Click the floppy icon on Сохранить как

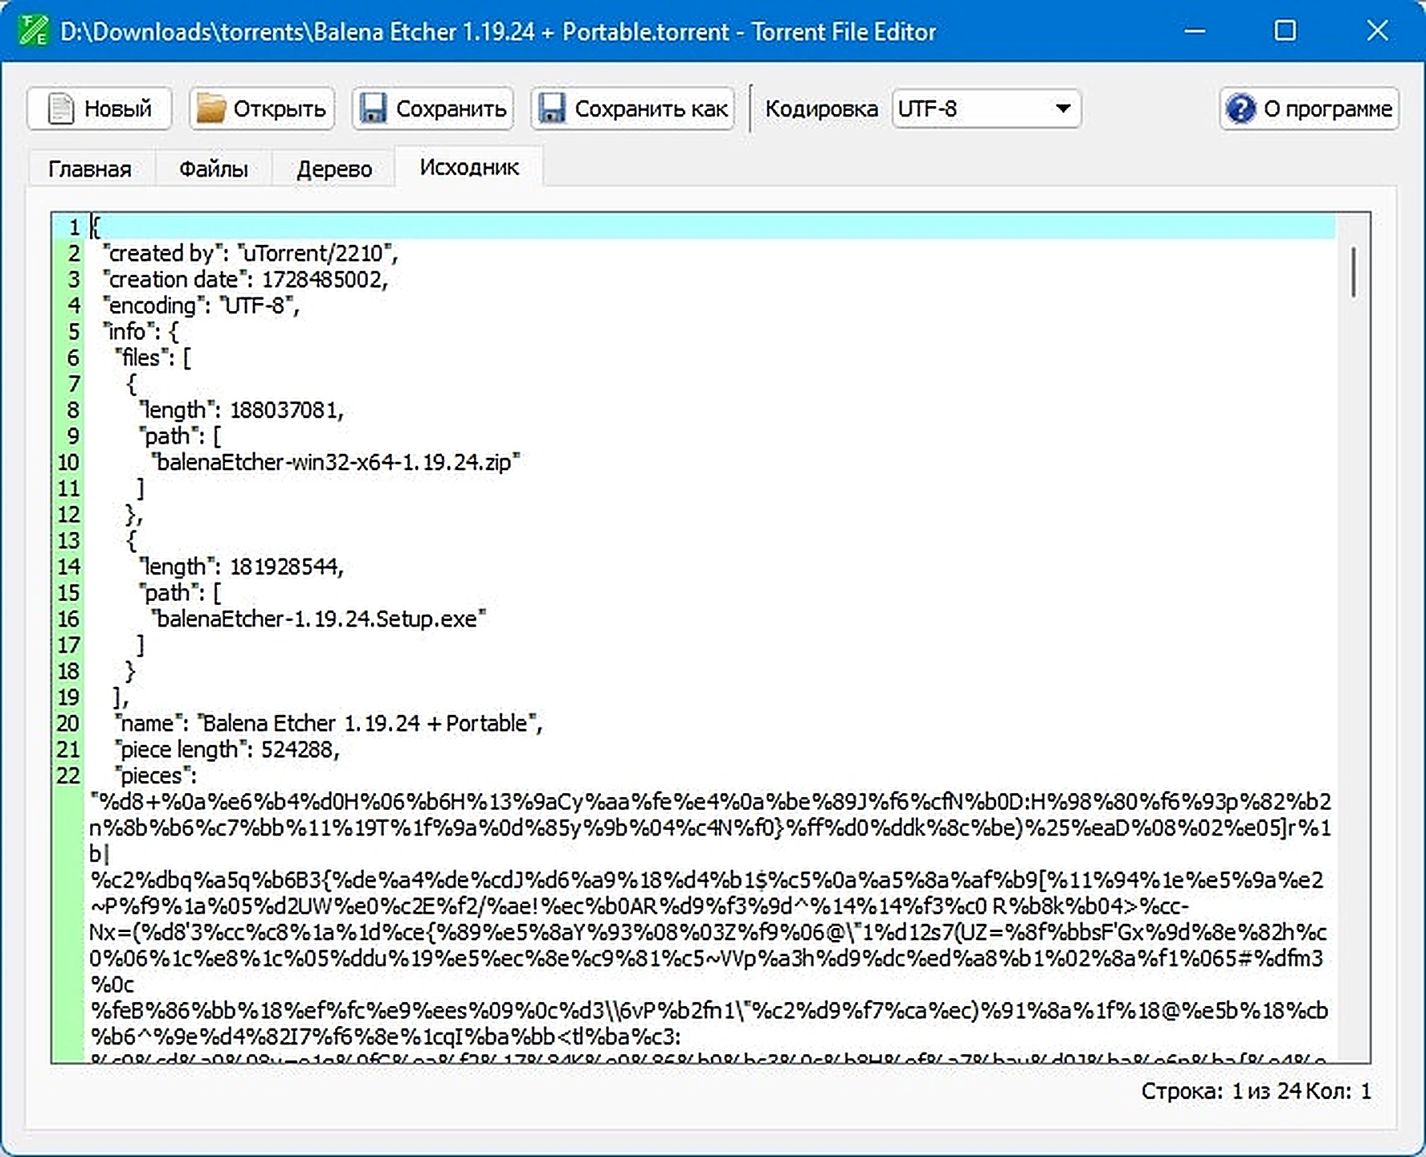point(551,108)
